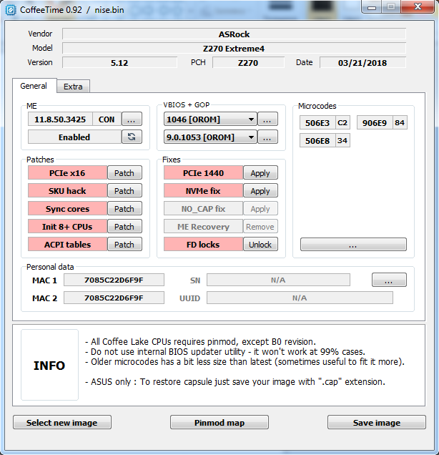Click microcode revision 34 cell
The height and width of the screenshot is (455, 439).
coord(342,140)
